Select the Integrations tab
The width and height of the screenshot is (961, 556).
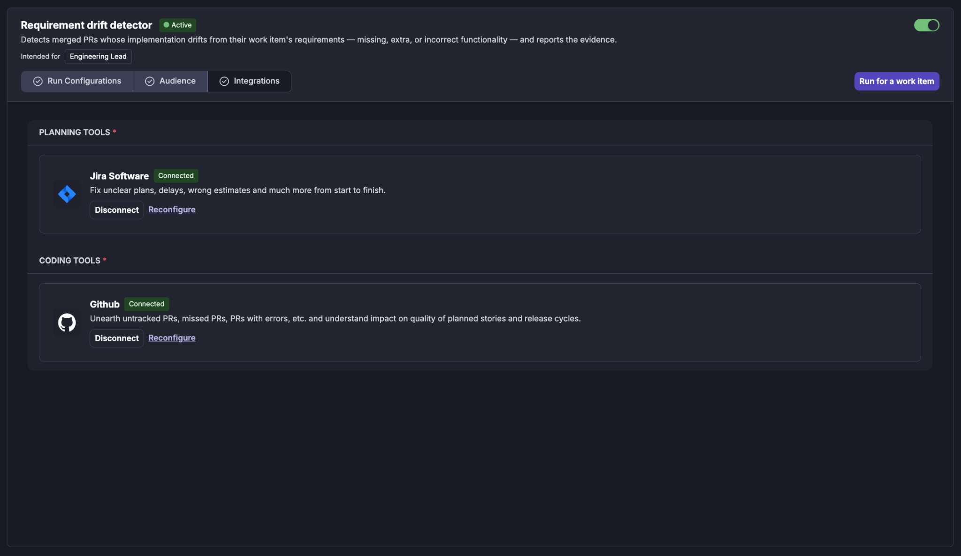(x=249, y=81)
